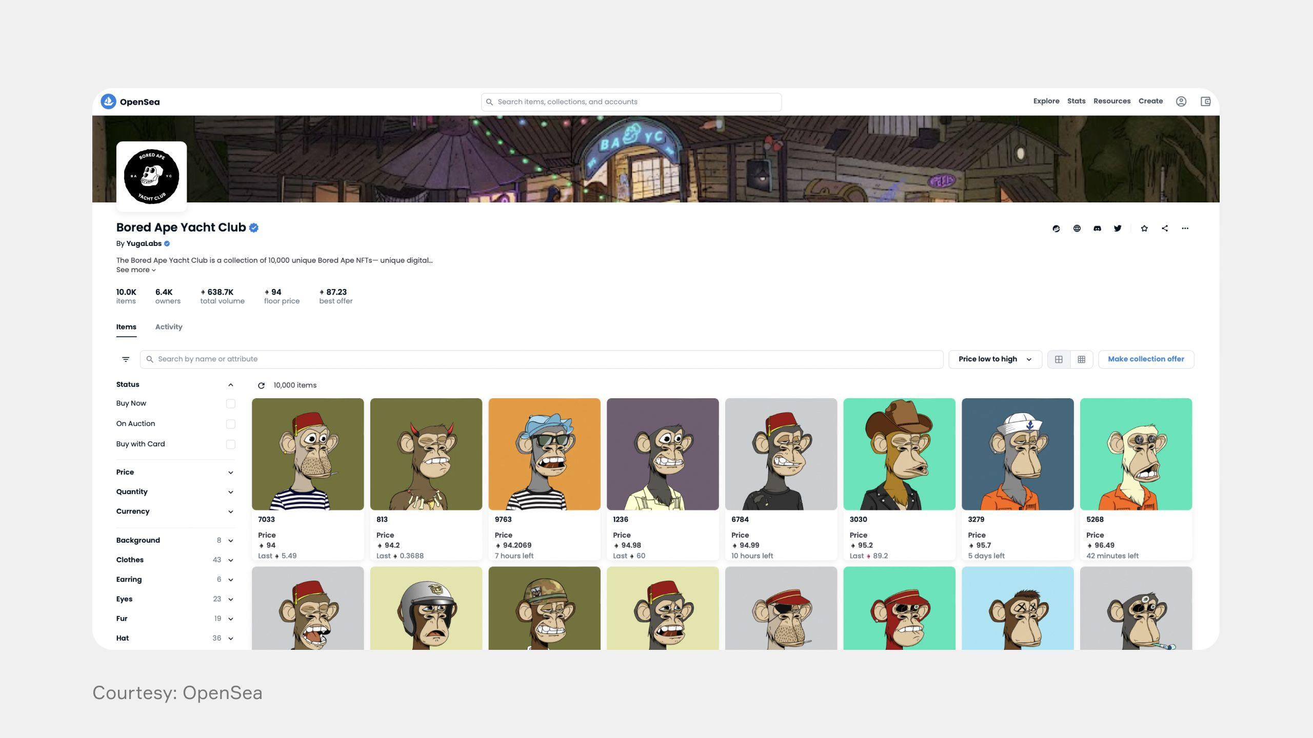Toggle the filter sidebar icon
1313x738 pixels.
(126, 359)
